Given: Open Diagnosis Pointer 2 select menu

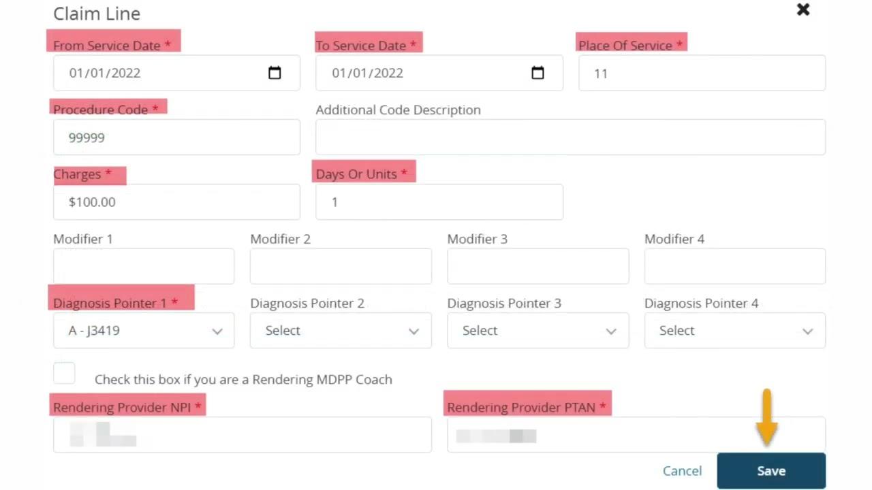Looking at the screenshot, I should coord(341,331).
